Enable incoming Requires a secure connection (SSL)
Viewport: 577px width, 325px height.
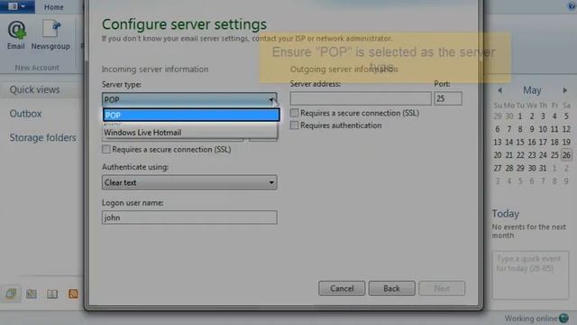pyautogui.click(x=106, y=149)
